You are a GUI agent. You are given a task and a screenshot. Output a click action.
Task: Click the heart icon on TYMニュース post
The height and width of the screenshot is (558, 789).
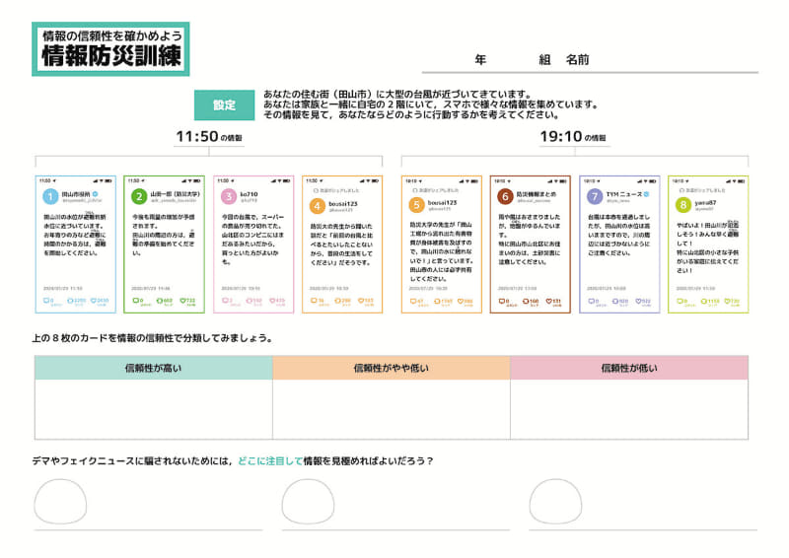point(638,301)
